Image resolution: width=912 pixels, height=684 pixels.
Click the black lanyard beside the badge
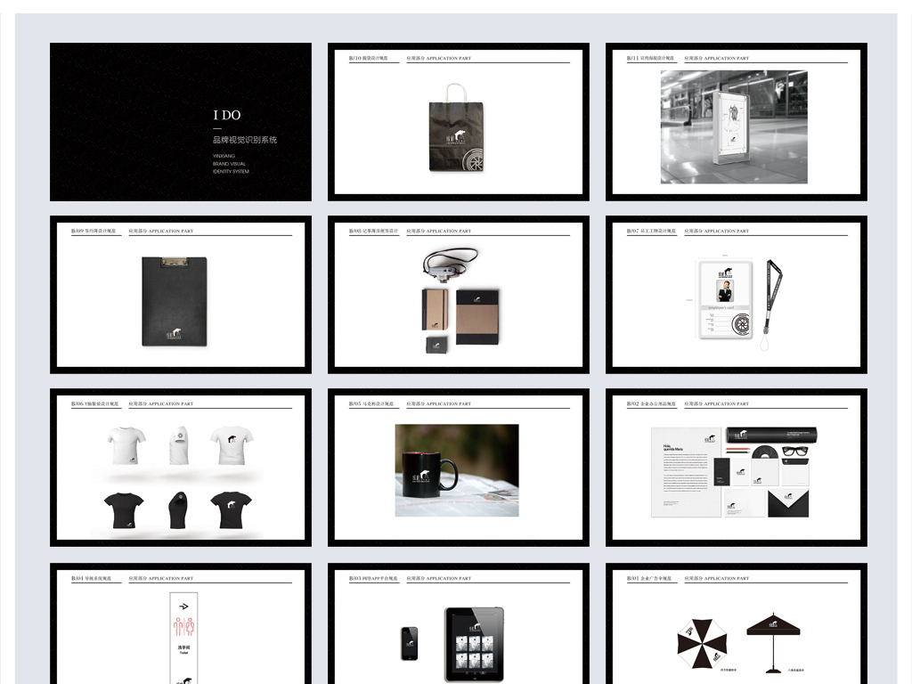pos(772,305)
